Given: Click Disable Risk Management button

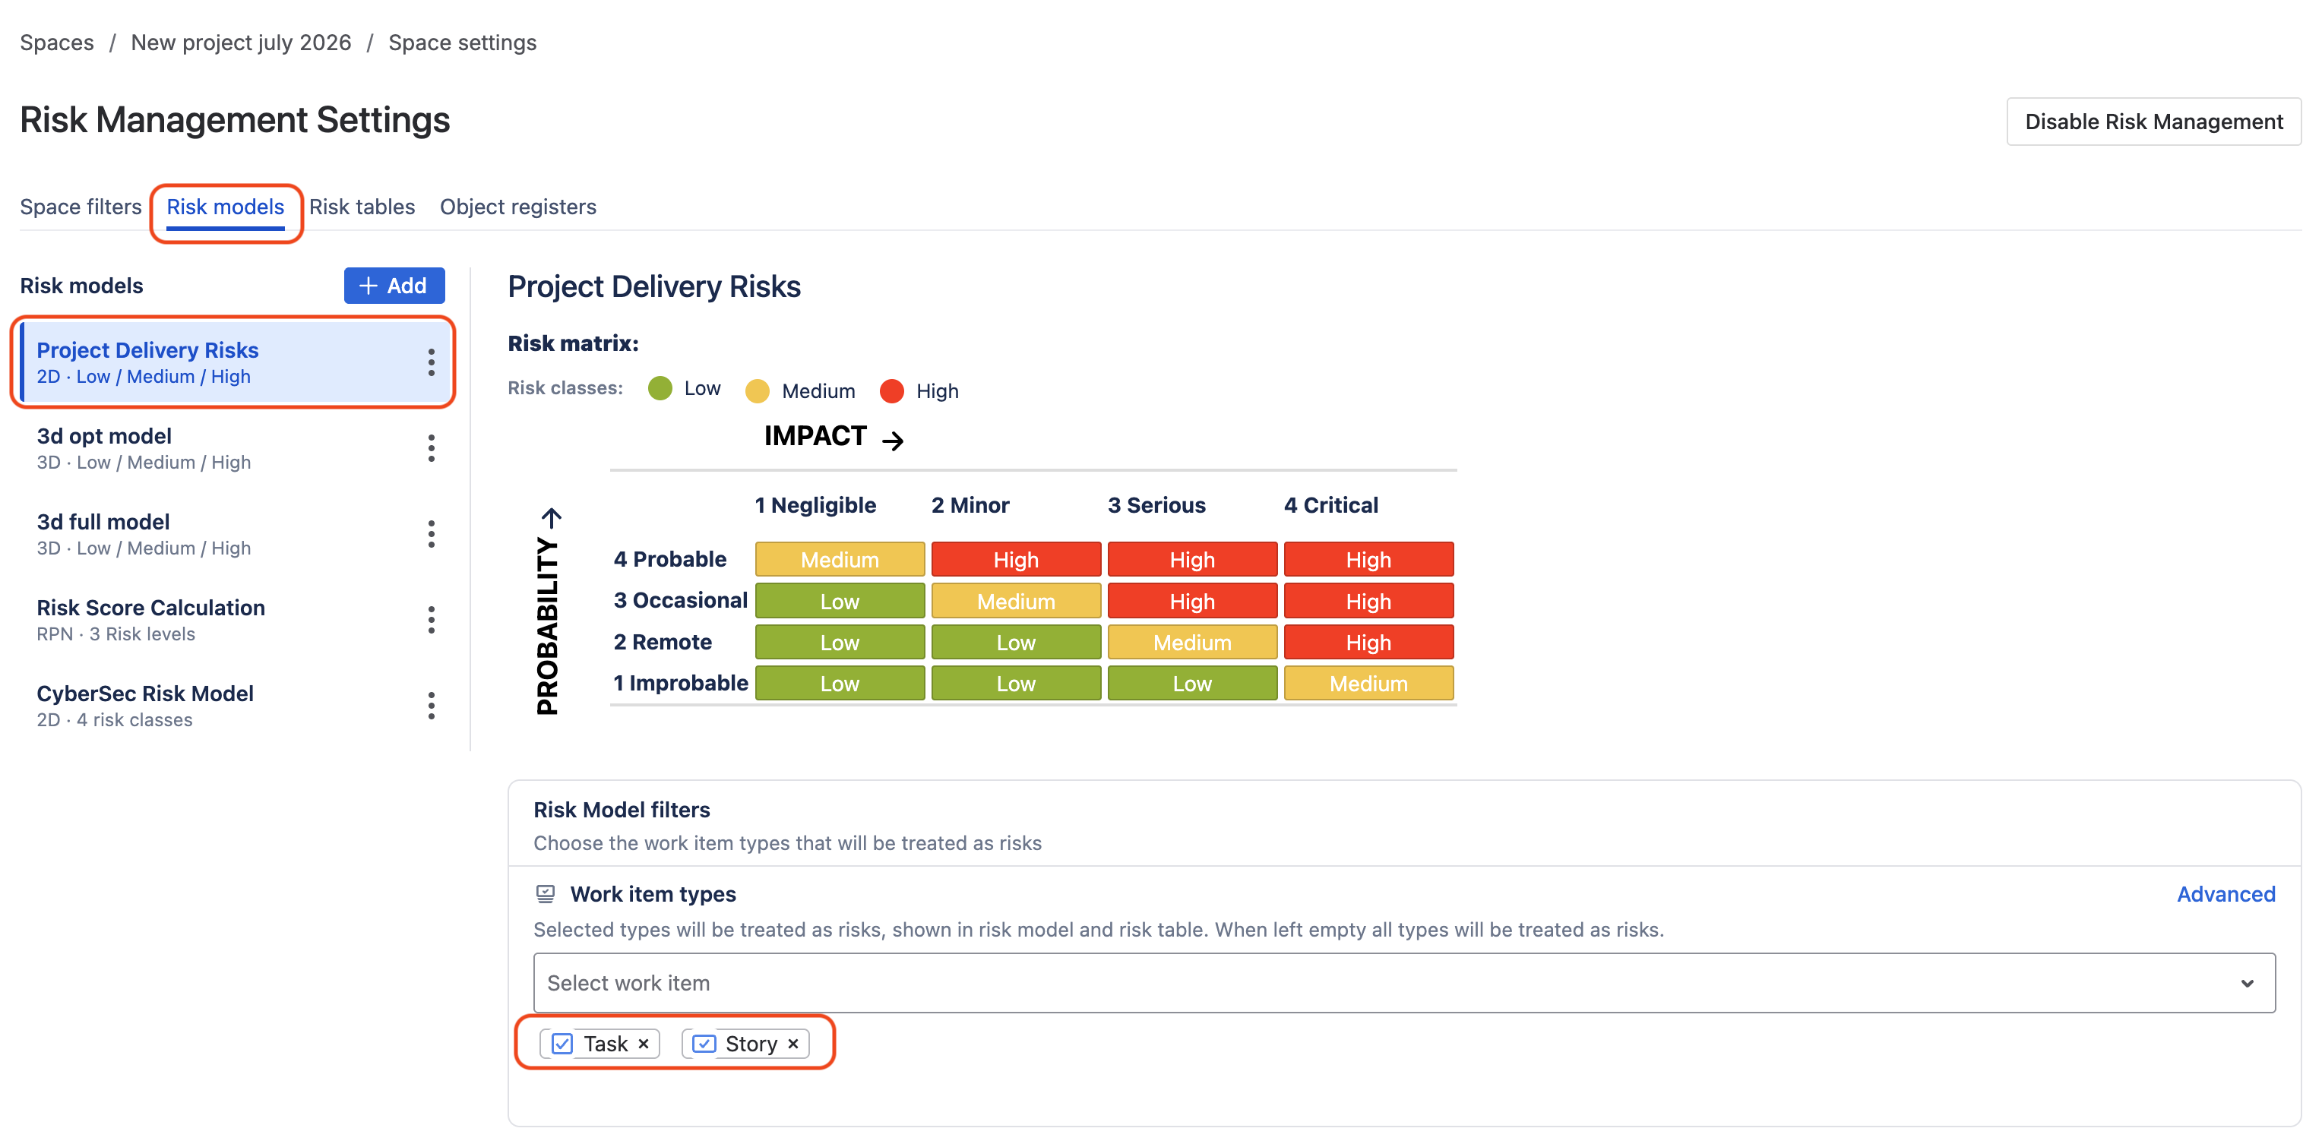Looking at the screenshot, I should coord(2153,121).
